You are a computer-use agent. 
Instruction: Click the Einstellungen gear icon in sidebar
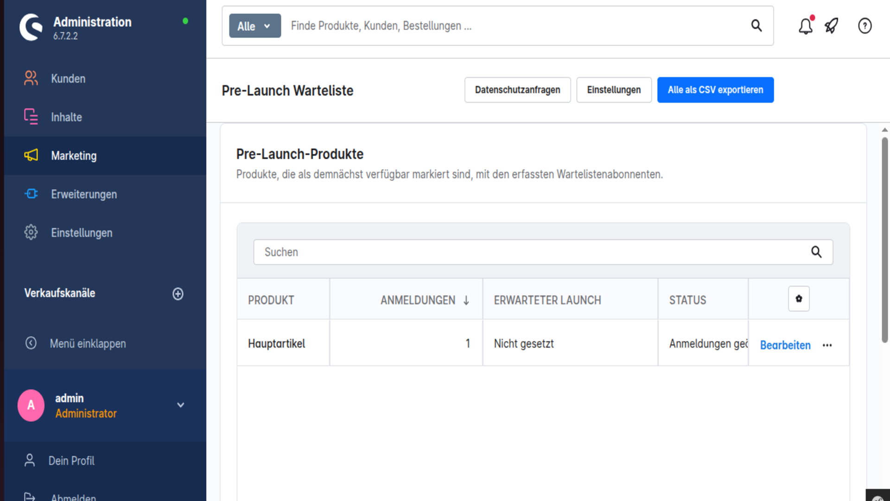pyautogui.click(x=31, y=232)
